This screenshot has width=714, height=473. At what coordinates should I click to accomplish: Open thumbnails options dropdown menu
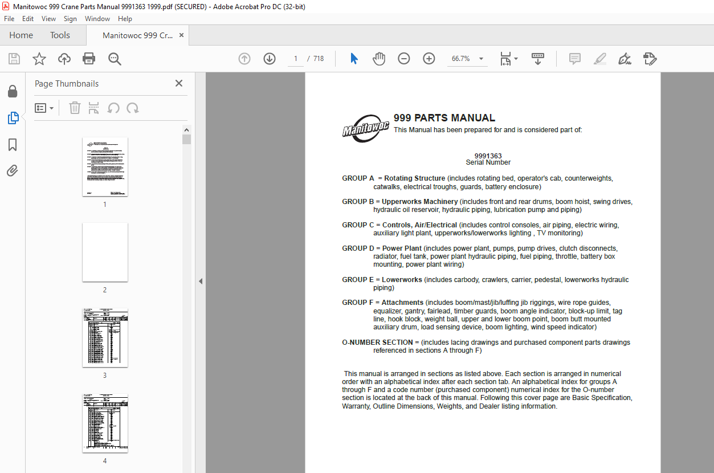tap(44, 108)
